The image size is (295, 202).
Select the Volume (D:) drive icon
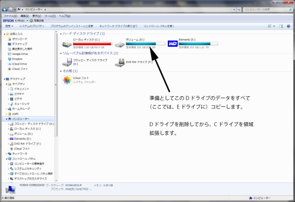click(x=120, y=45)
